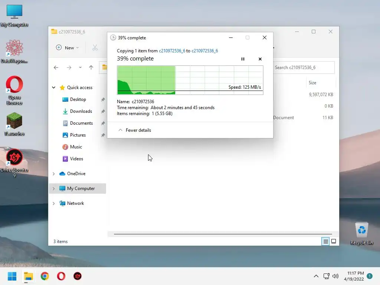Cancel the copy with the small X

point(260,59)
